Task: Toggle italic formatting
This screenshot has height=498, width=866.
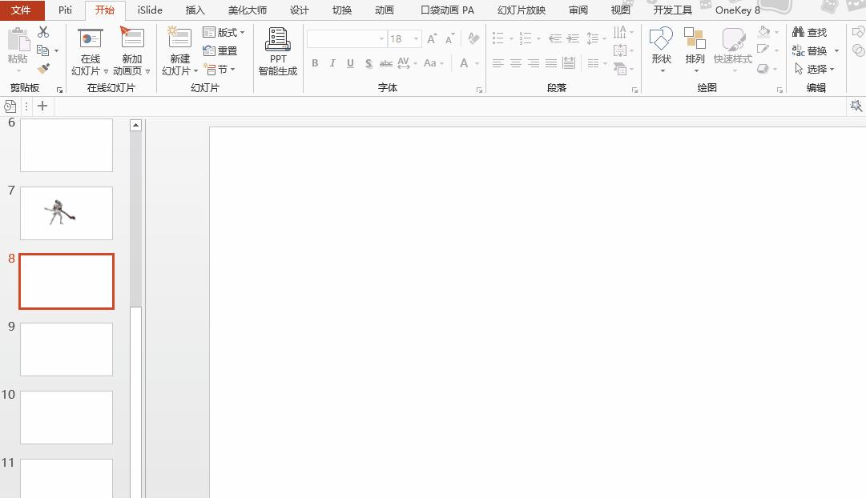Action: point(332,63)
